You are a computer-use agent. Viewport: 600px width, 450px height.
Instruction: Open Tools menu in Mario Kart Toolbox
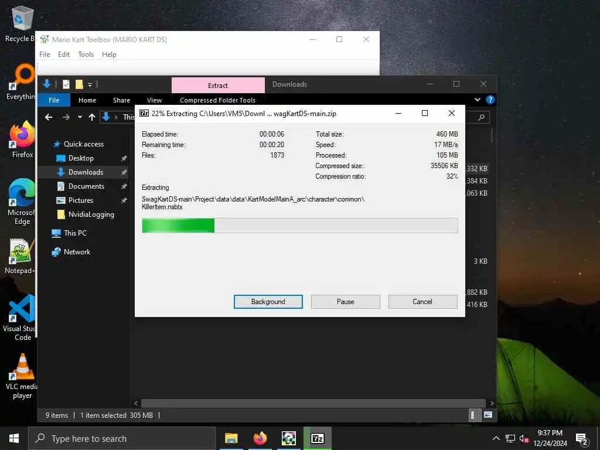tap(86, 54)
